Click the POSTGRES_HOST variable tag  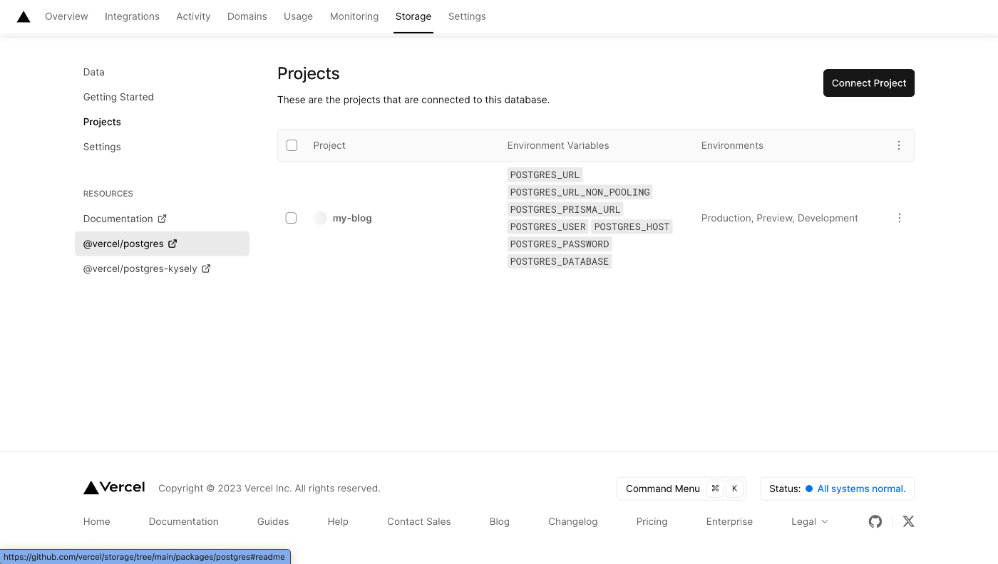point(632,226)
